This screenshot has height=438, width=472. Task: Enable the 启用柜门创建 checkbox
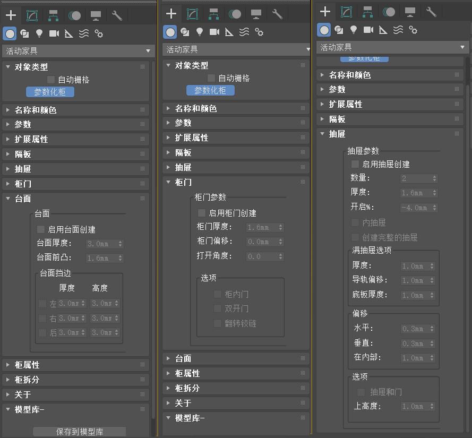click(202, 213)
